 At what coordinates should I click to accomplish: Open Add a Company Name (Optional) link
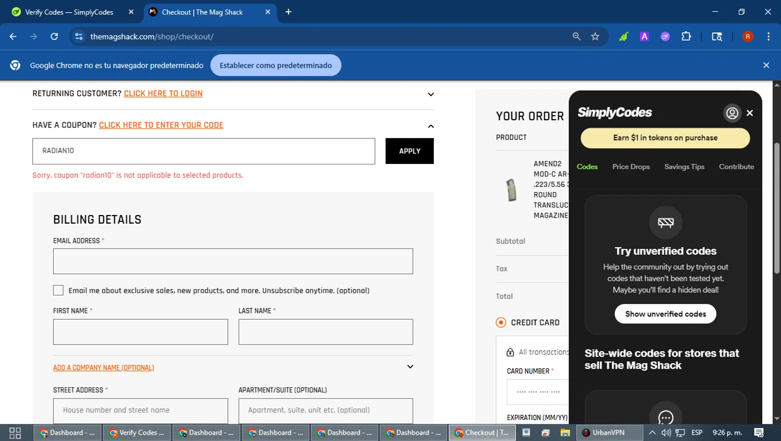[x=104, y=368]
